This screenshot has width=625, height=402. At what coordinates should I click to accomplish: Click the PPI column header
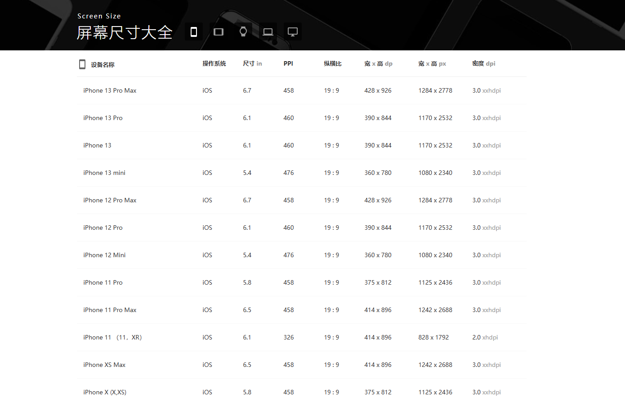point(288,64)
